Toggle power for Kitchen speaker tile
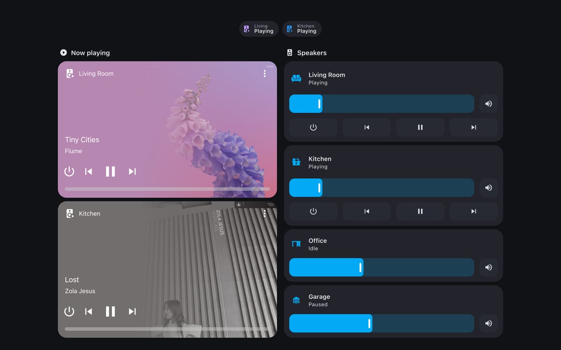 pyautogui.click(x=313, y=211)
